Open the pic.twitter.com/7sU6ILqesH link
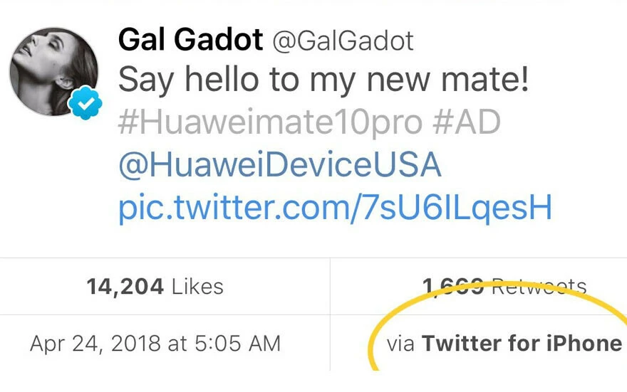 click(x=335, y=207)
